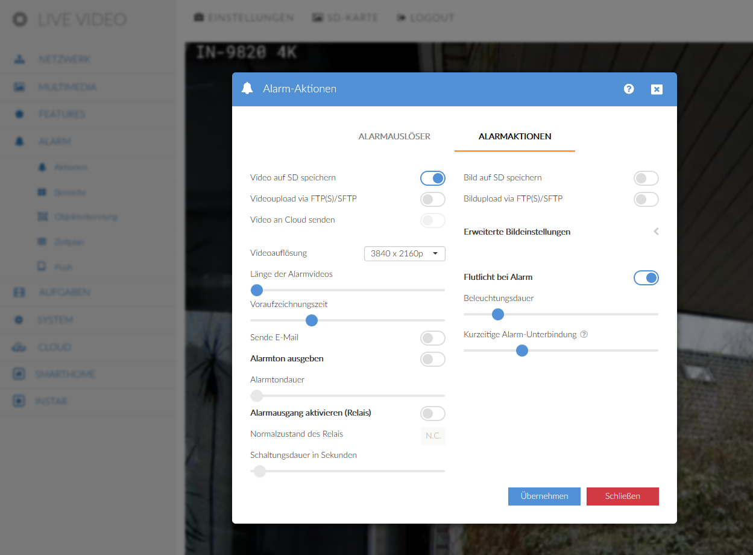Open the Videoauflösung dropdown
This screenshot has width=753, height=555.
coord(405,253)
